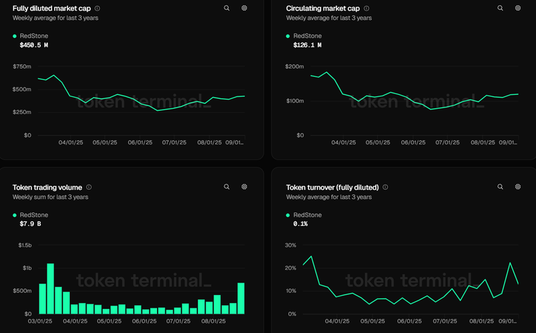Screen dimensions: 536x333
Task: Click the last bar in Token trading volume
Action: pyautogui.click(x=241, y=298)
